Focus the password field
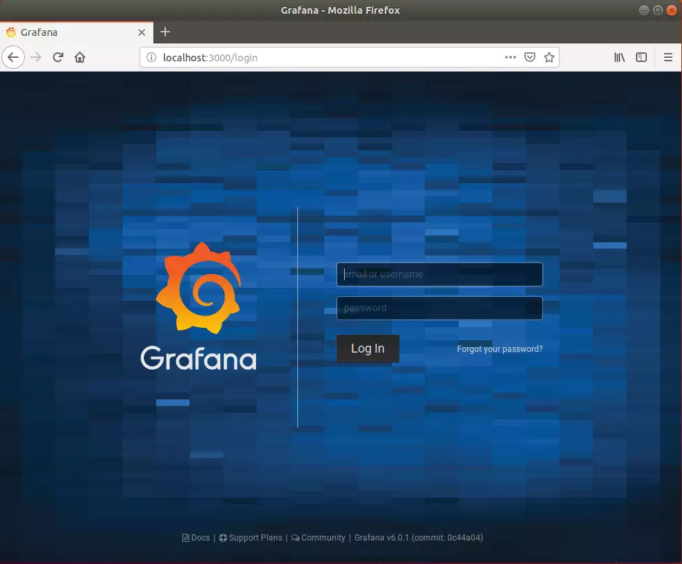The image size is (682, 564). pyautogui.click(x=439, y=308)
